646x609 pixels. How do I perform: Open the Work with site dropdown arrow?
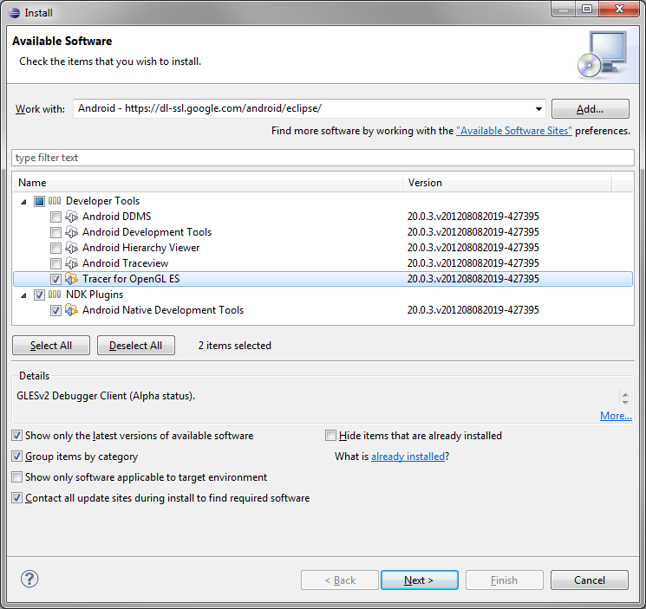pyautogui.click(x=538, y=108)
